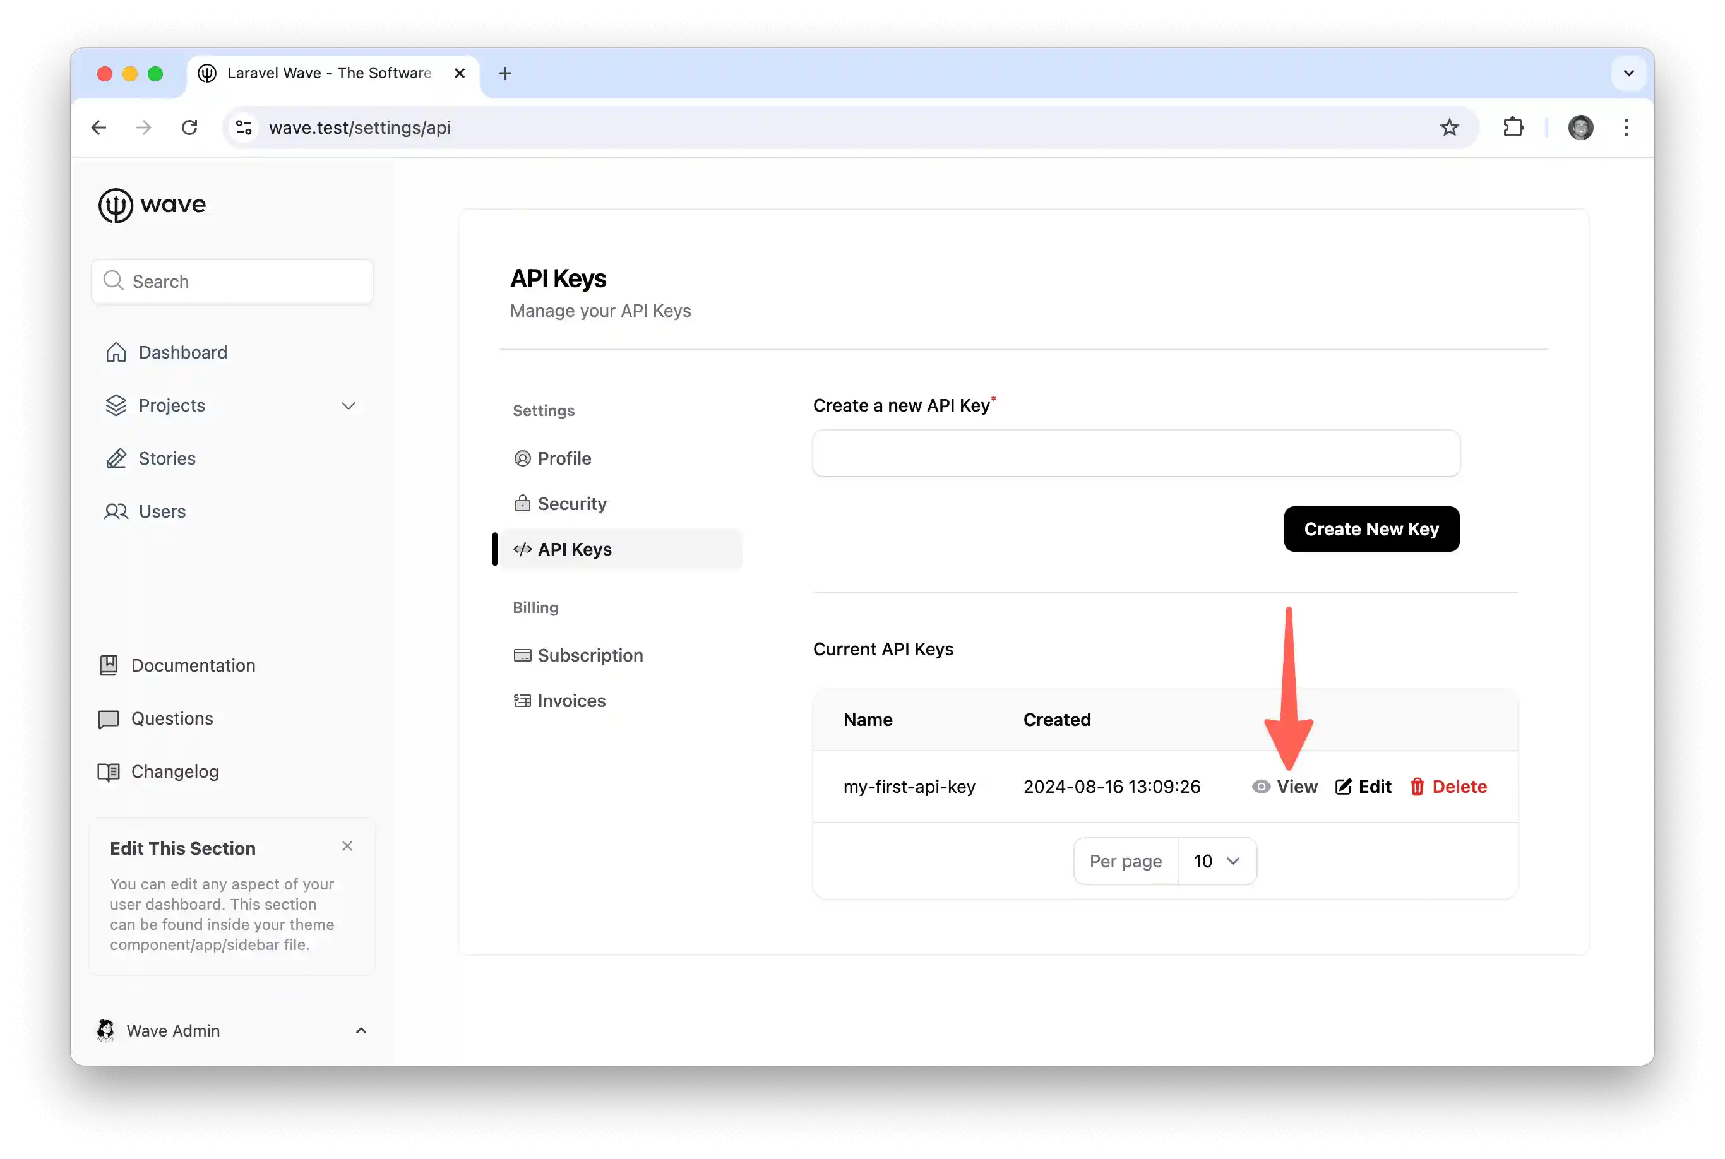Click the new API Key name field
Image resolution: width=1725 pixels, height=1159 pixels.
pos(1136,453)
